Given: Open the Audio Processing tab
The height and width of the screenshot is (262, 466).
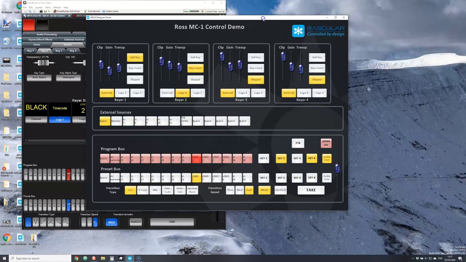Looking at the screenshot, I should pos(47,35).
